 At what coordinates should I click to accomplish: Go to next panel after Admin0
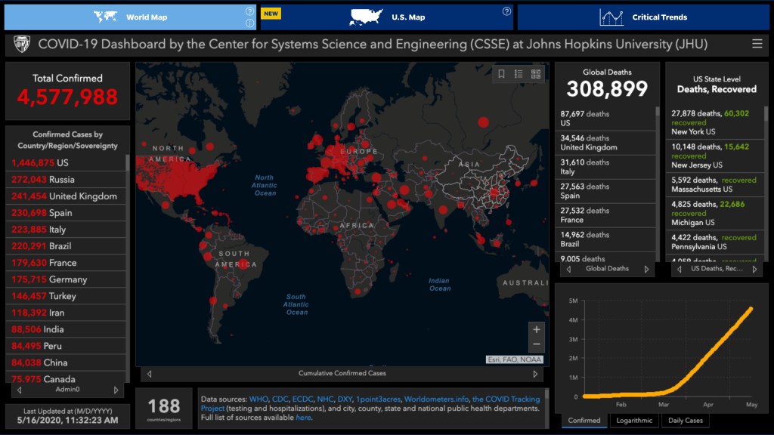coord(116,390)
